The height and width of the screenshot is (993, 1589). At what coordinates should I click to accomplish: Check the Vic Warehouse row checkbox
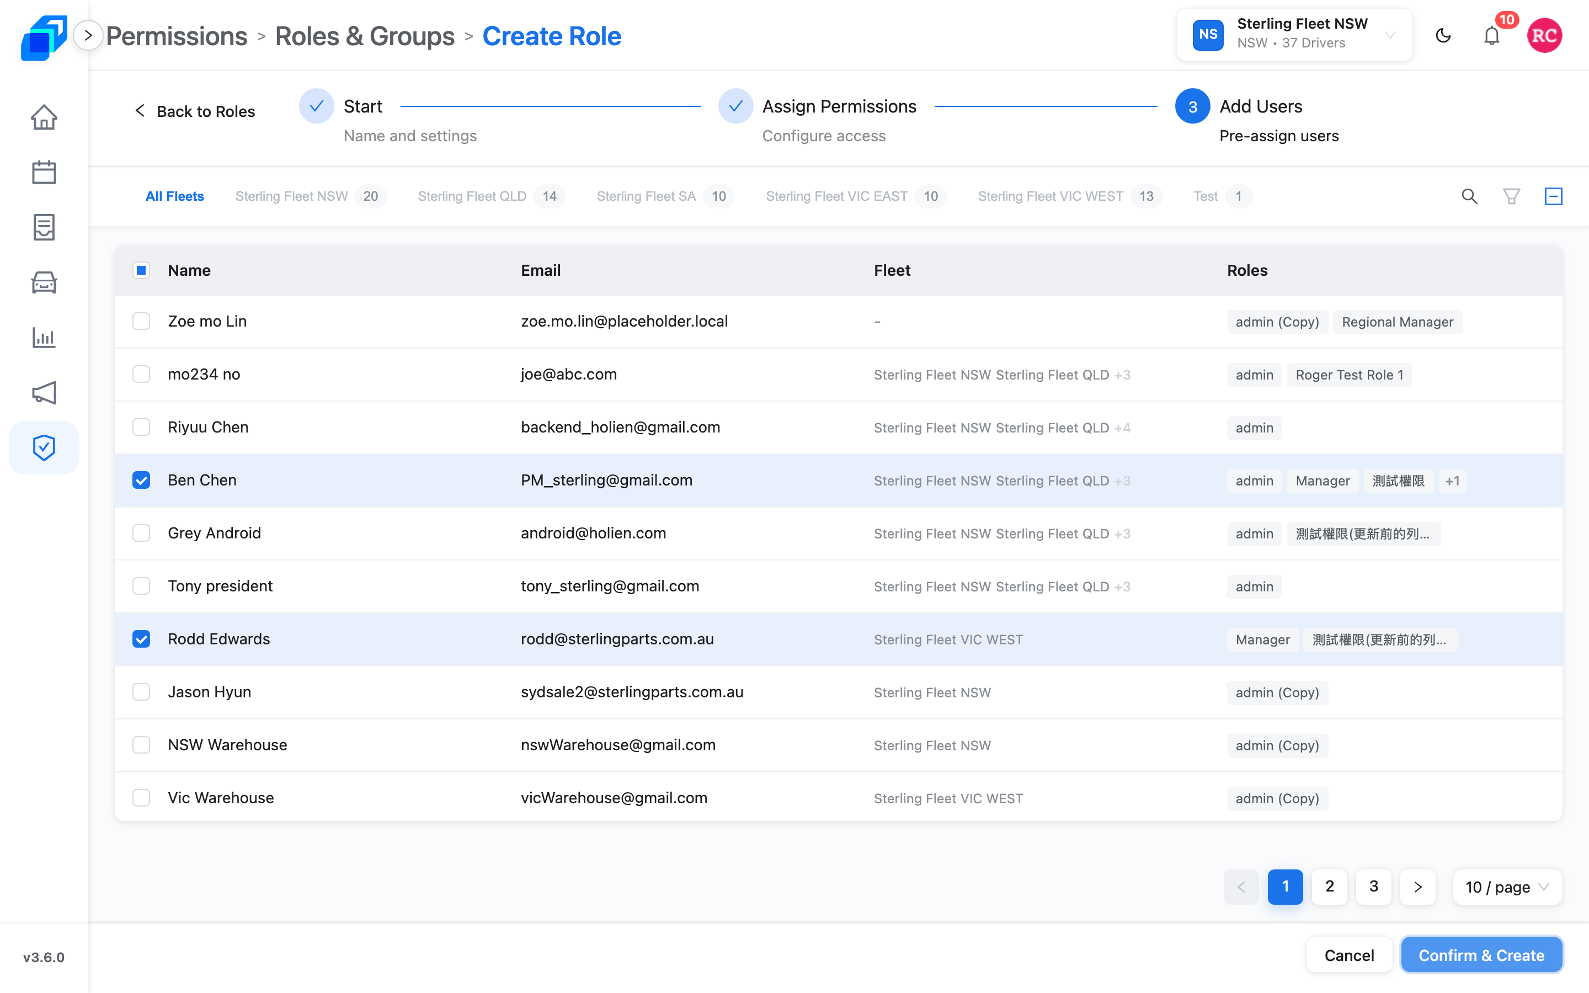[141, 798]
